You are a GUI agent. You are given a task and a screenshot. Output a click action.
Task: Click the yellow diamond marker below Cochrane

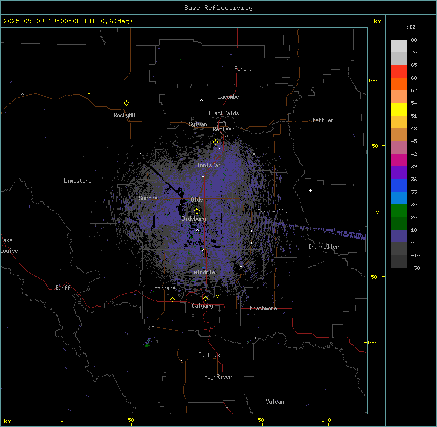172,300
